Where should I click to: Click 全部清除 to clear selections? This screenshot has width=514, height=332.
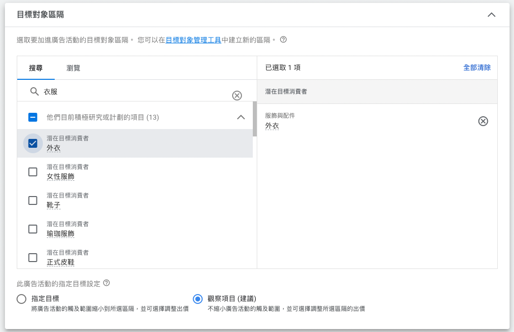477,67
